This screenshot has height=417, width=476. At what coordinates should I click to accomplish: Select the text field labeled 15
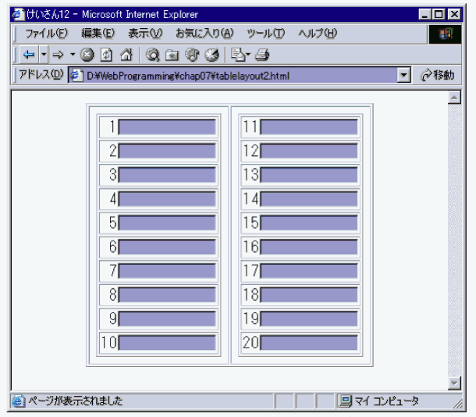[x=309, y=223]
